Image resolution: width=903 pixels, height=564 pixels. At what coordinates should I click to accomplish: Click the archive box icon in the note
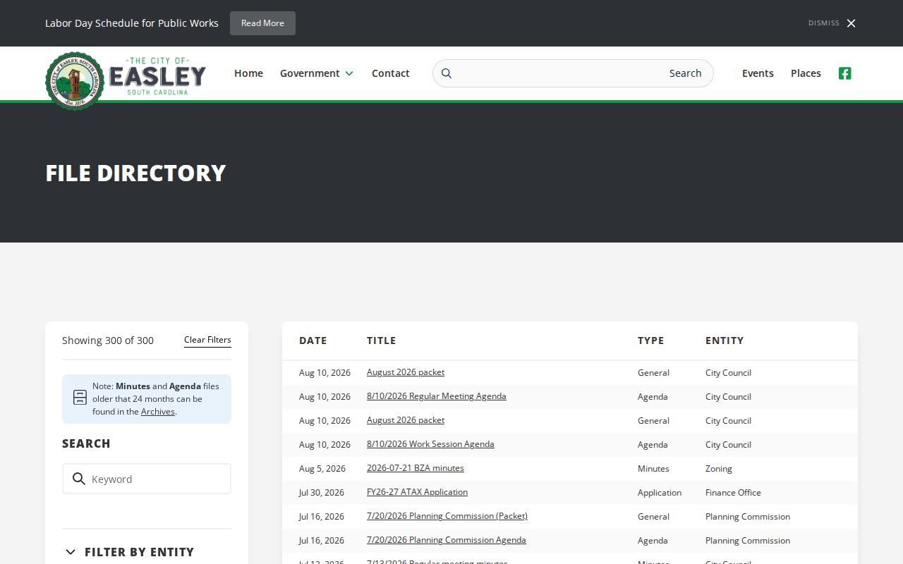click(80, 398)
